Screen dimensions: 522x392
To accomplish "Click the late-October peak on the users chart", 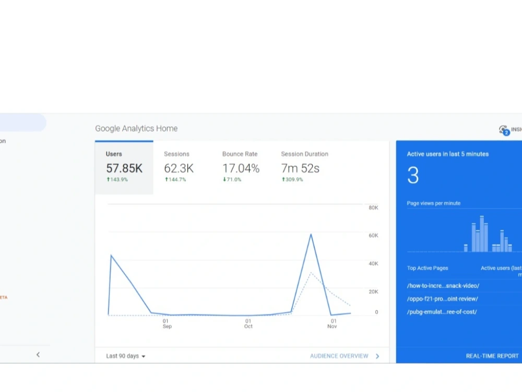I will tap(311, 235).
